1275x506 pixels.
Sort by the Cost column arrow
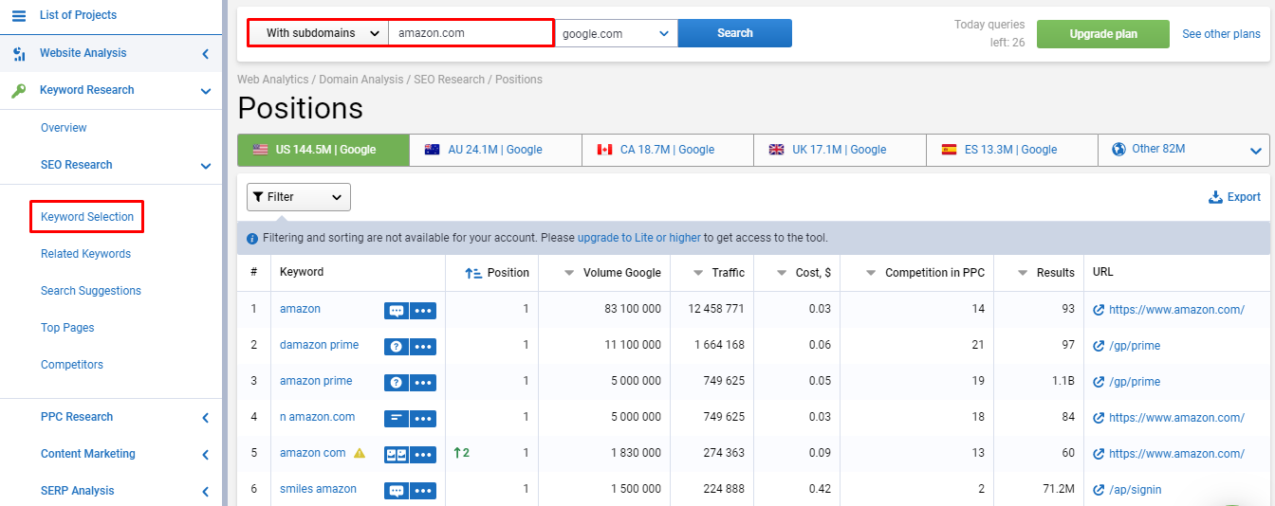pyautogui.click(x=782, y=273)
